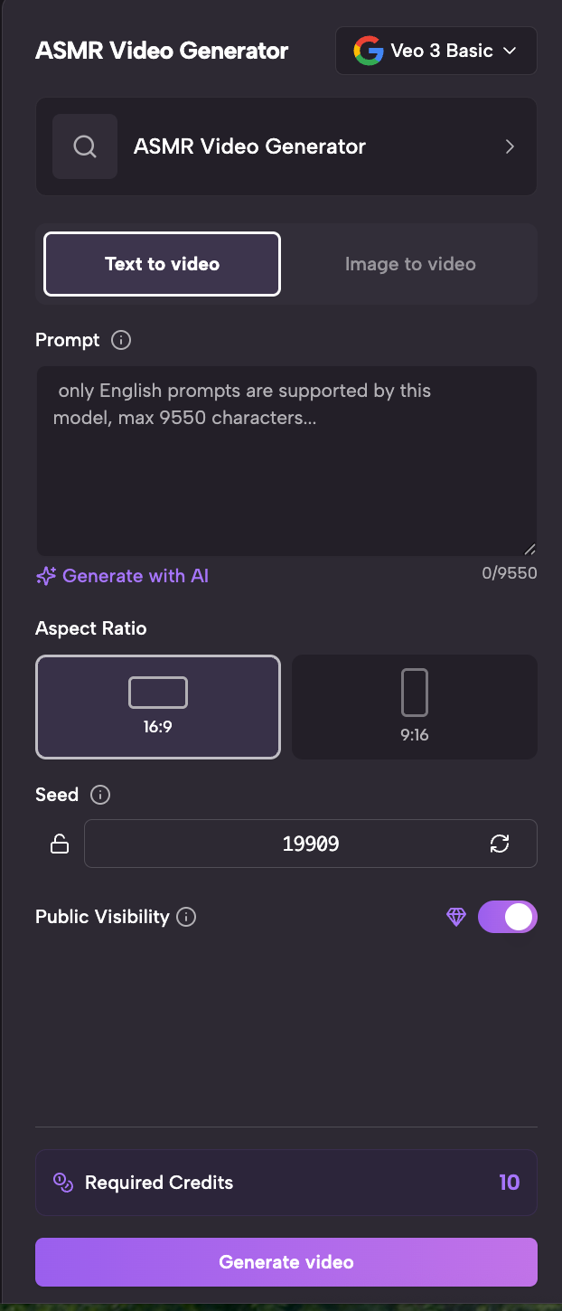Viewport: 562px width, 1311px height.
Task: Click the Google logo icon
Action: [368, 51]
